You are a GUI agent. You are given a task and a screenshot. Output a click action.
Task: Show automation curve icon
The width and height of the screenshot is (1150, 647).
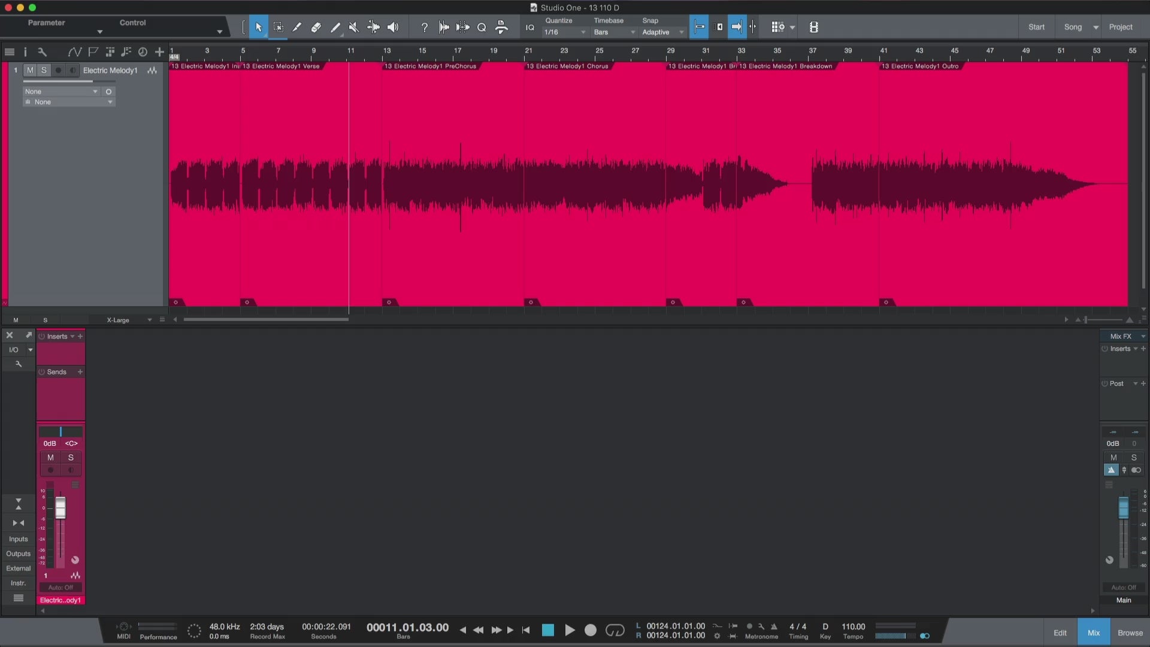74,52
